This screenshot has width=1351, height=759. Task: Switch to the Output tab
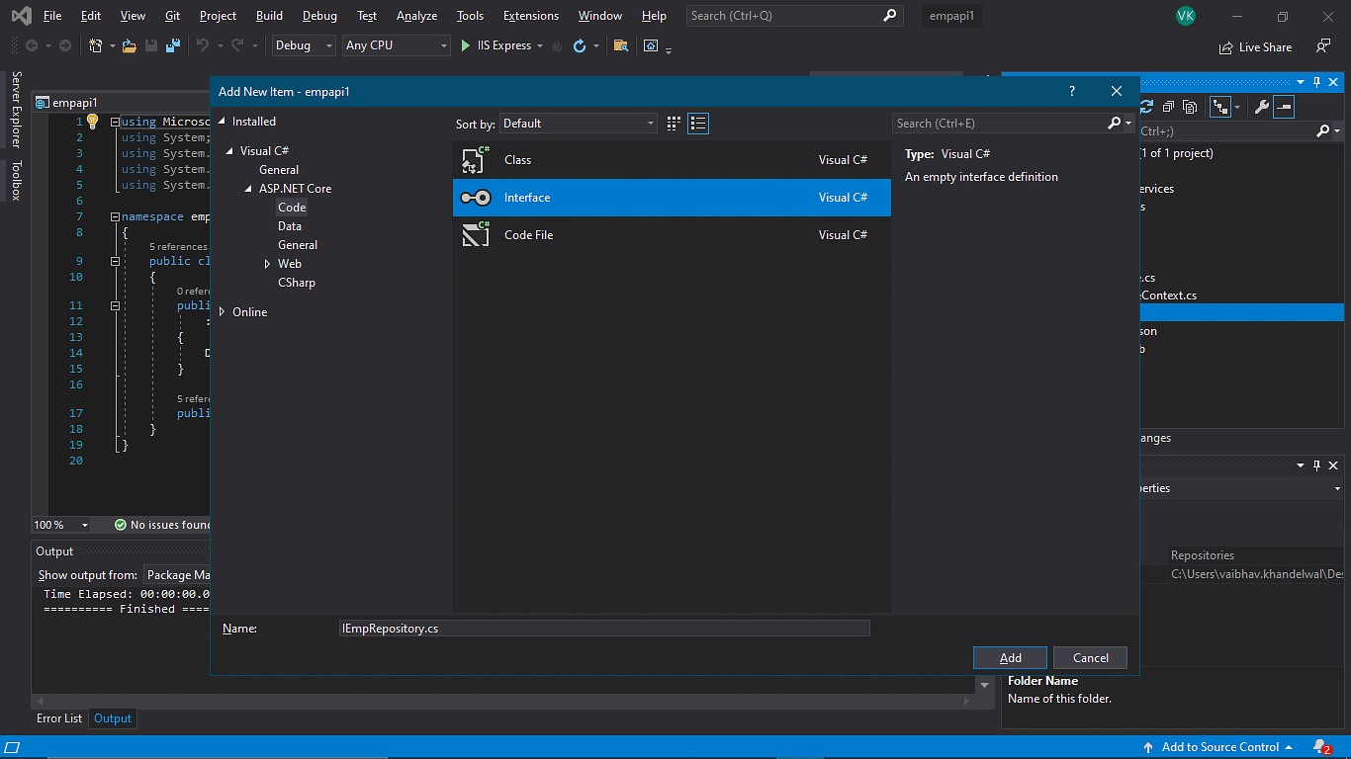(113, 718)
